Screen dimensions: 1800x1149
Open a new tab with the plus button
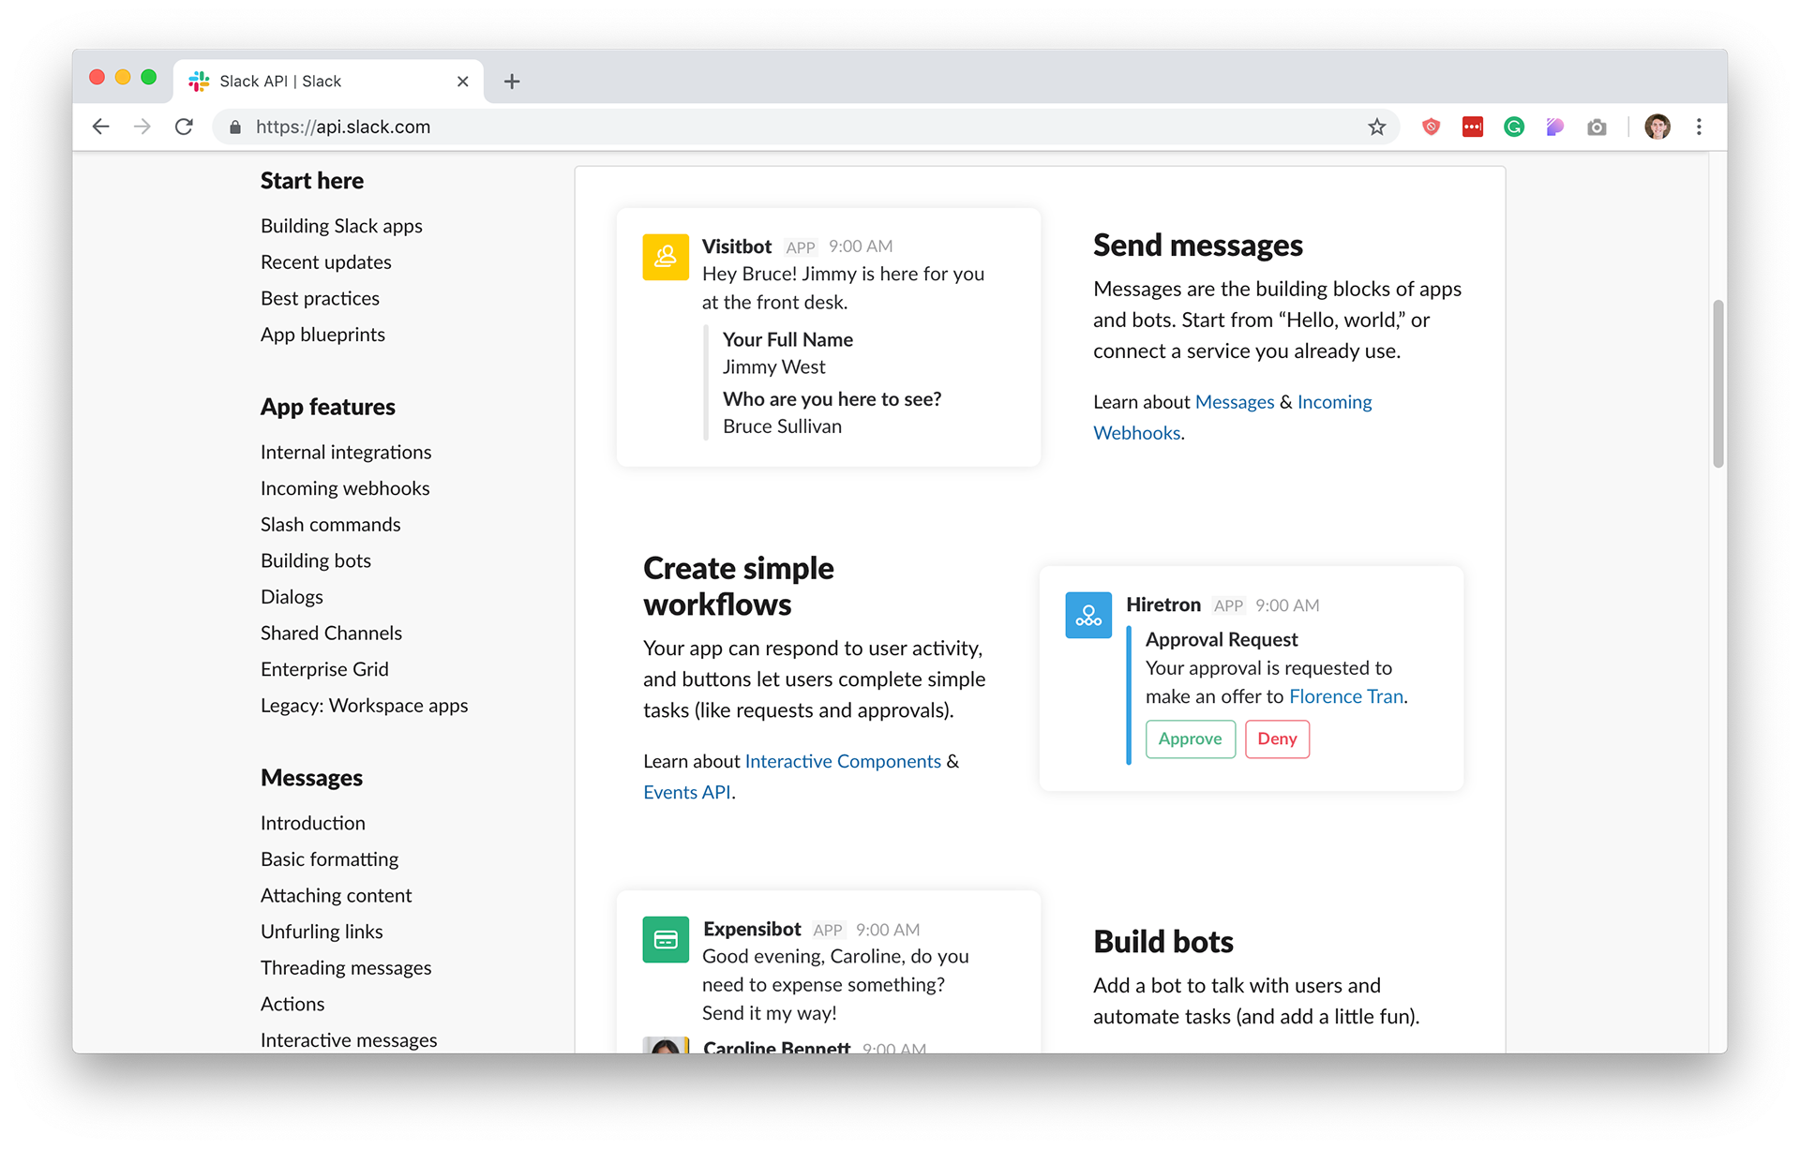(x=512, y=82)
